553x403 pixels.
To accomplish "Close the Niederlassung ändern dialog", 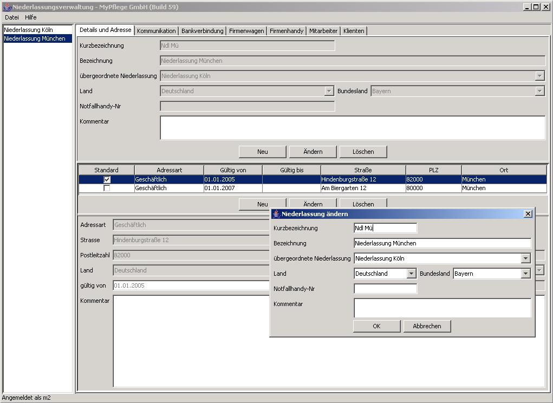I will tap(528, 213).
